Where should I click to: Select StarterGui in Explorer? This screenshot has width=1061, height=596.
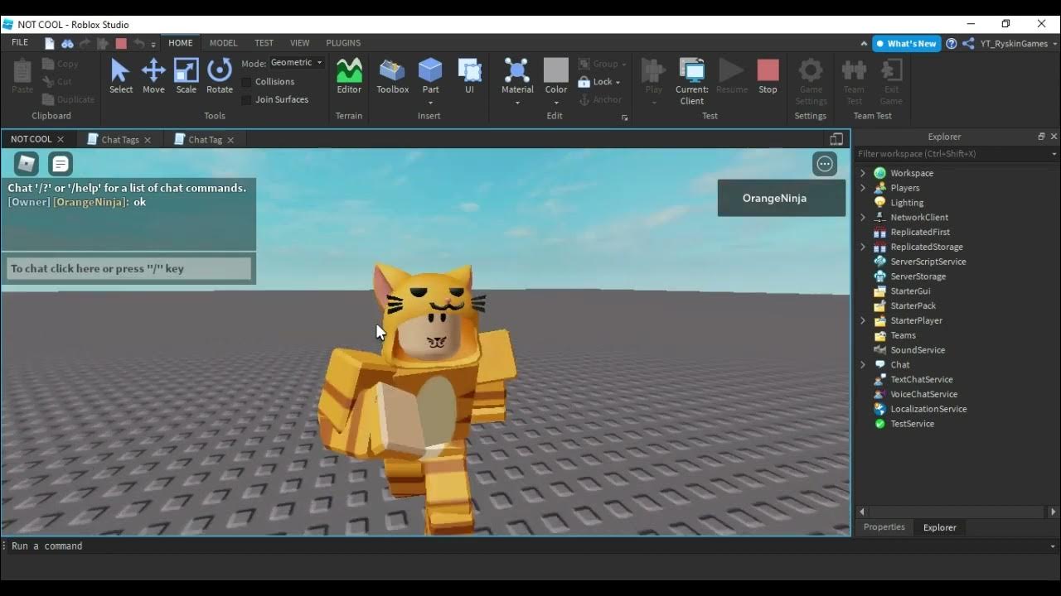[909, 291]
